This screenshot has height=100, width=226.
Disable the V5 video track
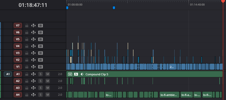[x=41, y=39]
